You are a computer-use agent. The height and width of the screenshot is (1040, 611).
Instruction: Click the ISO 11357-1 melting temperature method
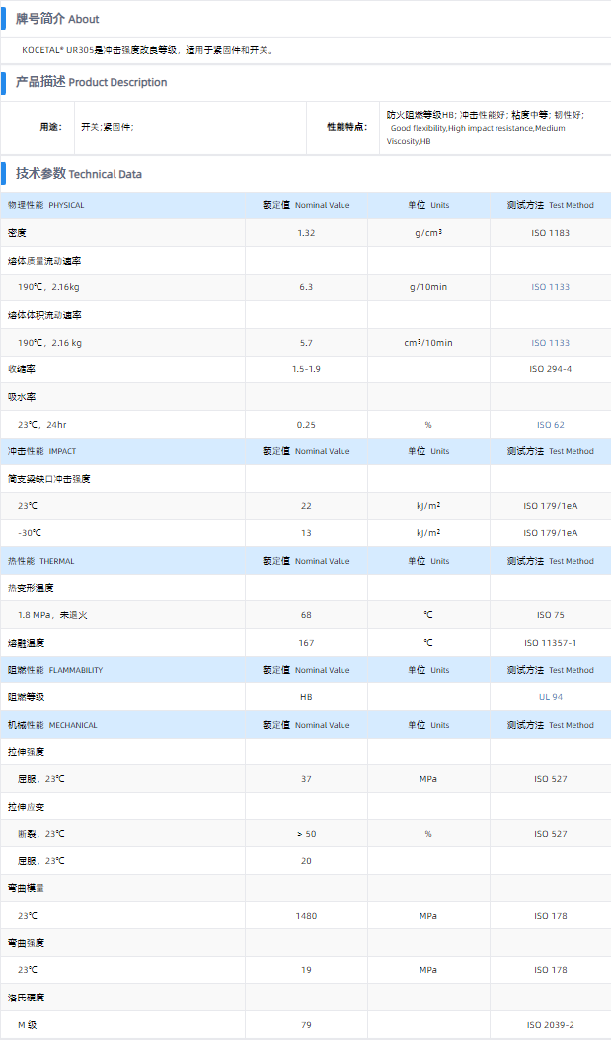coord(550,643)
